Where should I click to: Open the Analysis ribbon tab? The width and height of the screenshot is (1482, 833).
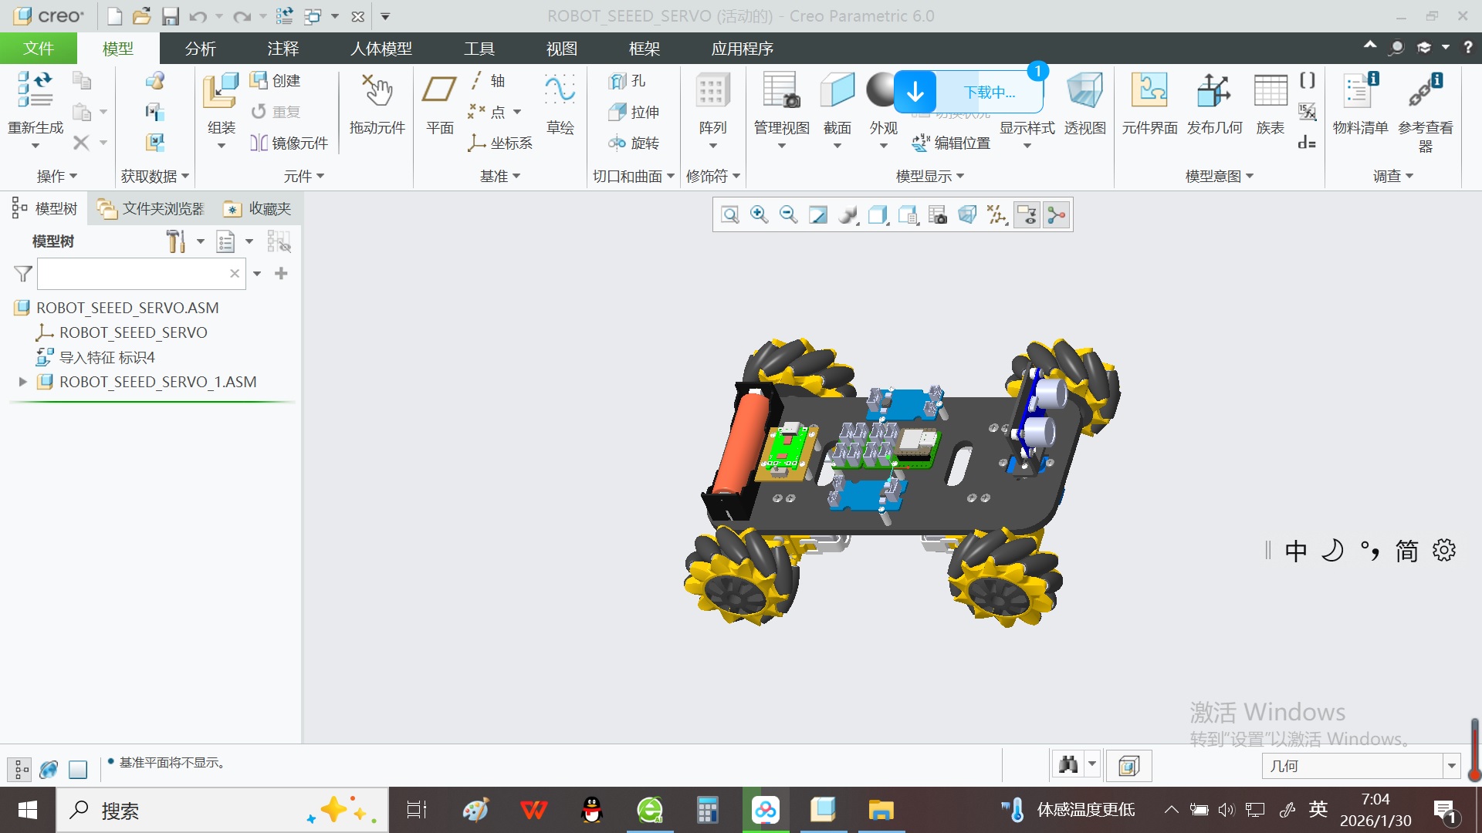(200, 49)
